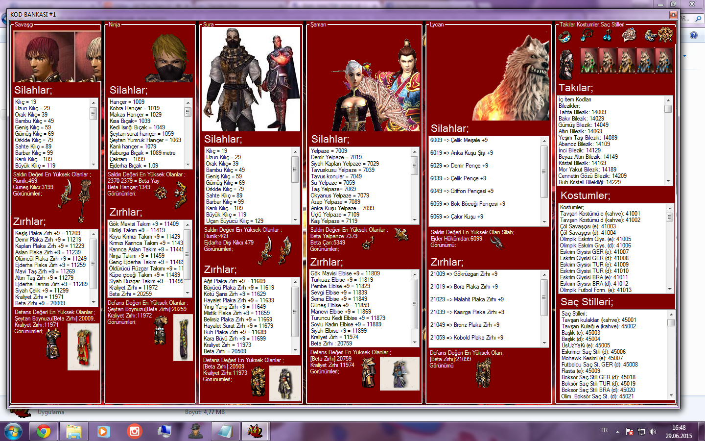Viewport: 705px width, 441px height.
Task: Close the KOD BANKASI #1 window
Action: pyautogui.click(x=673, y=15)
